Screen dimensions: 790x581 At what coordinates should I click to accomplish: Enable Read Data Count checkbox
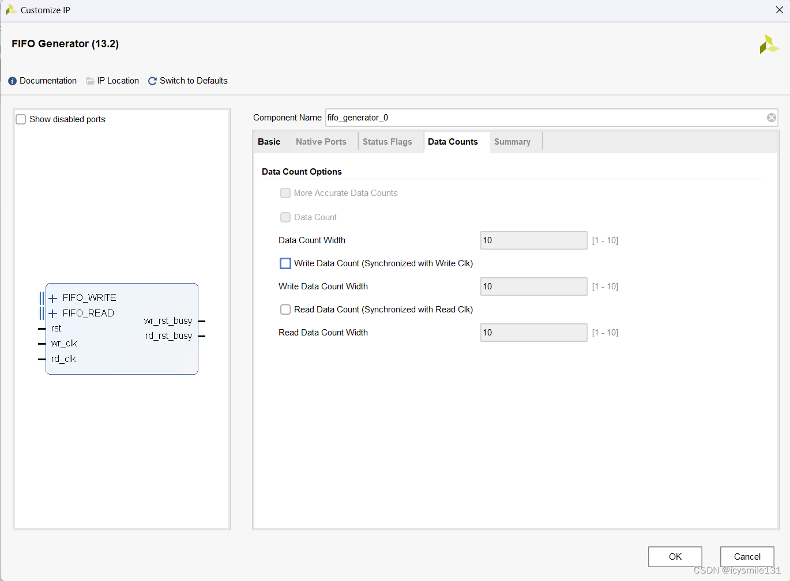click(285, 310)
